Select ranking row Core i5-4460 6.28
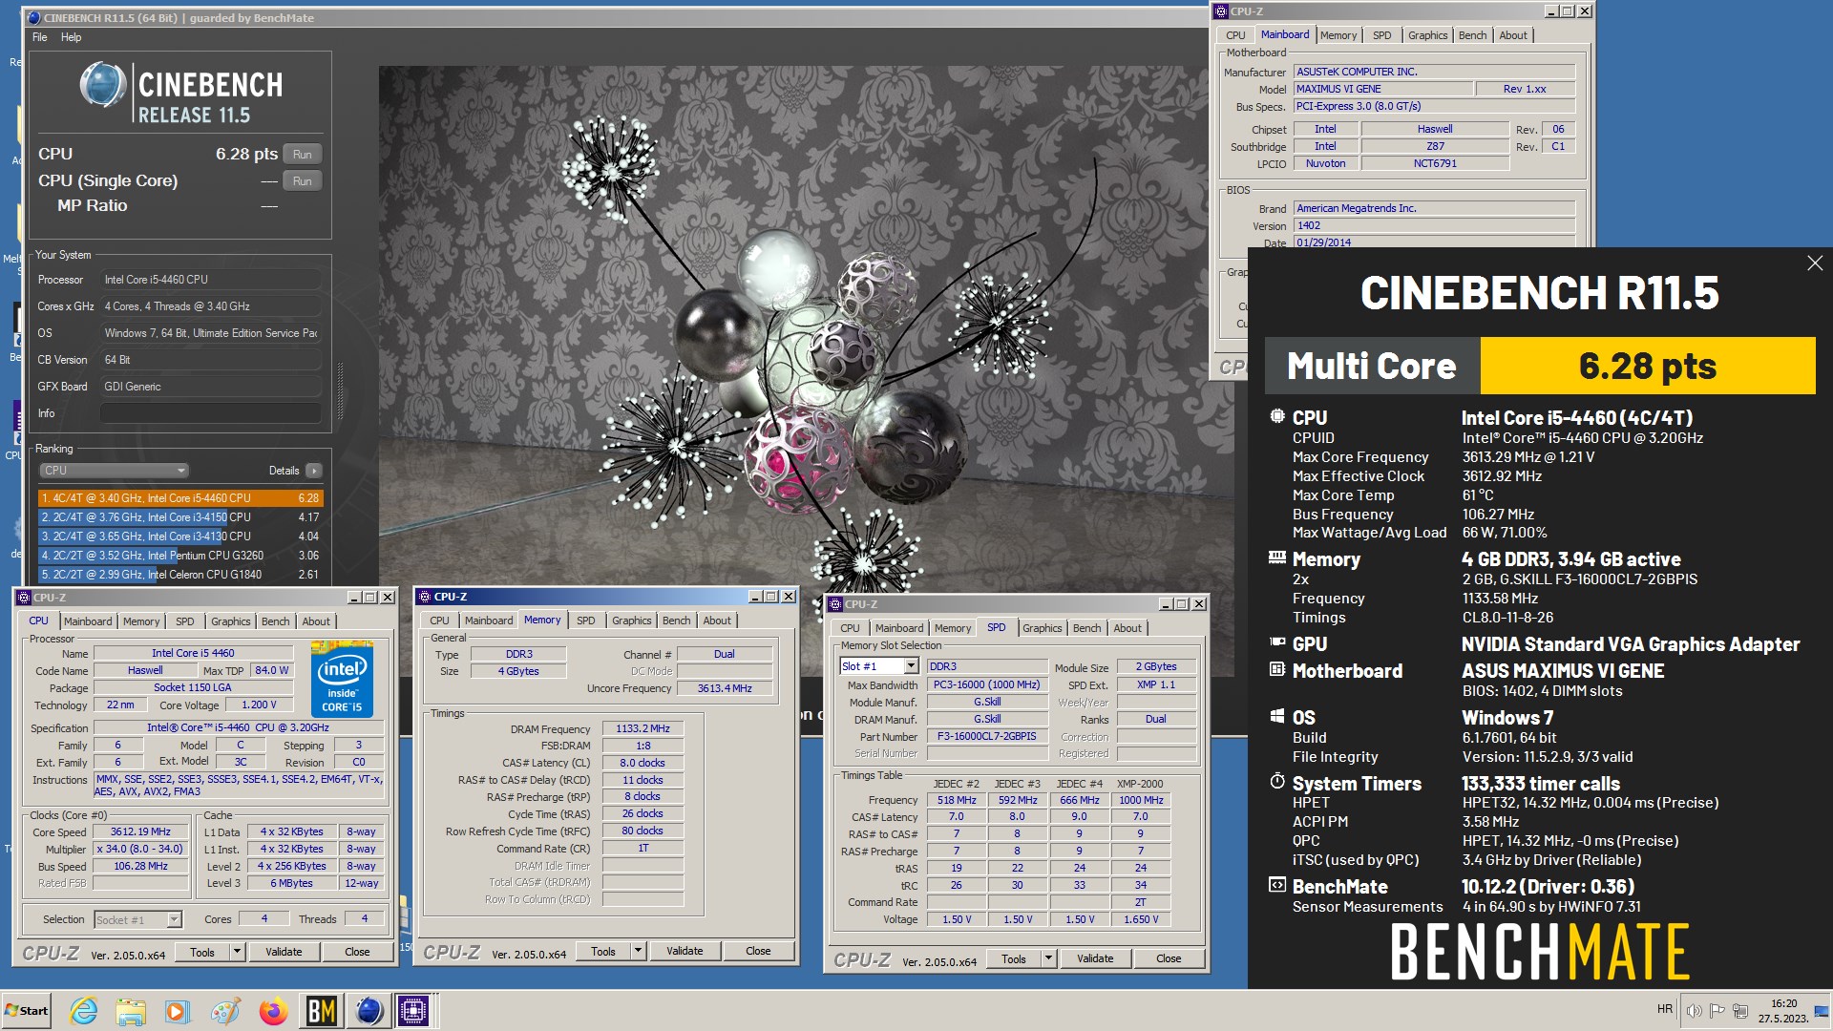The image size is (1833, 1031). [180, 498]
